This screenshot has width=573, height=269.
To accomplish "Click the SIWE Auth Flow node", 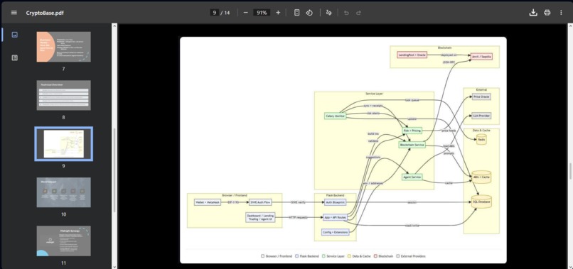I will point(260,202).
